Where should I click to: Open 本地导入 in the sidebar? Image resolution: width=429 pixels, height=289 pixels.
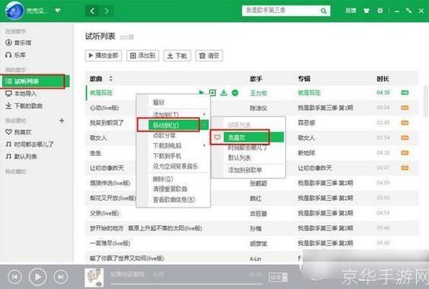(x=21, y=94)
